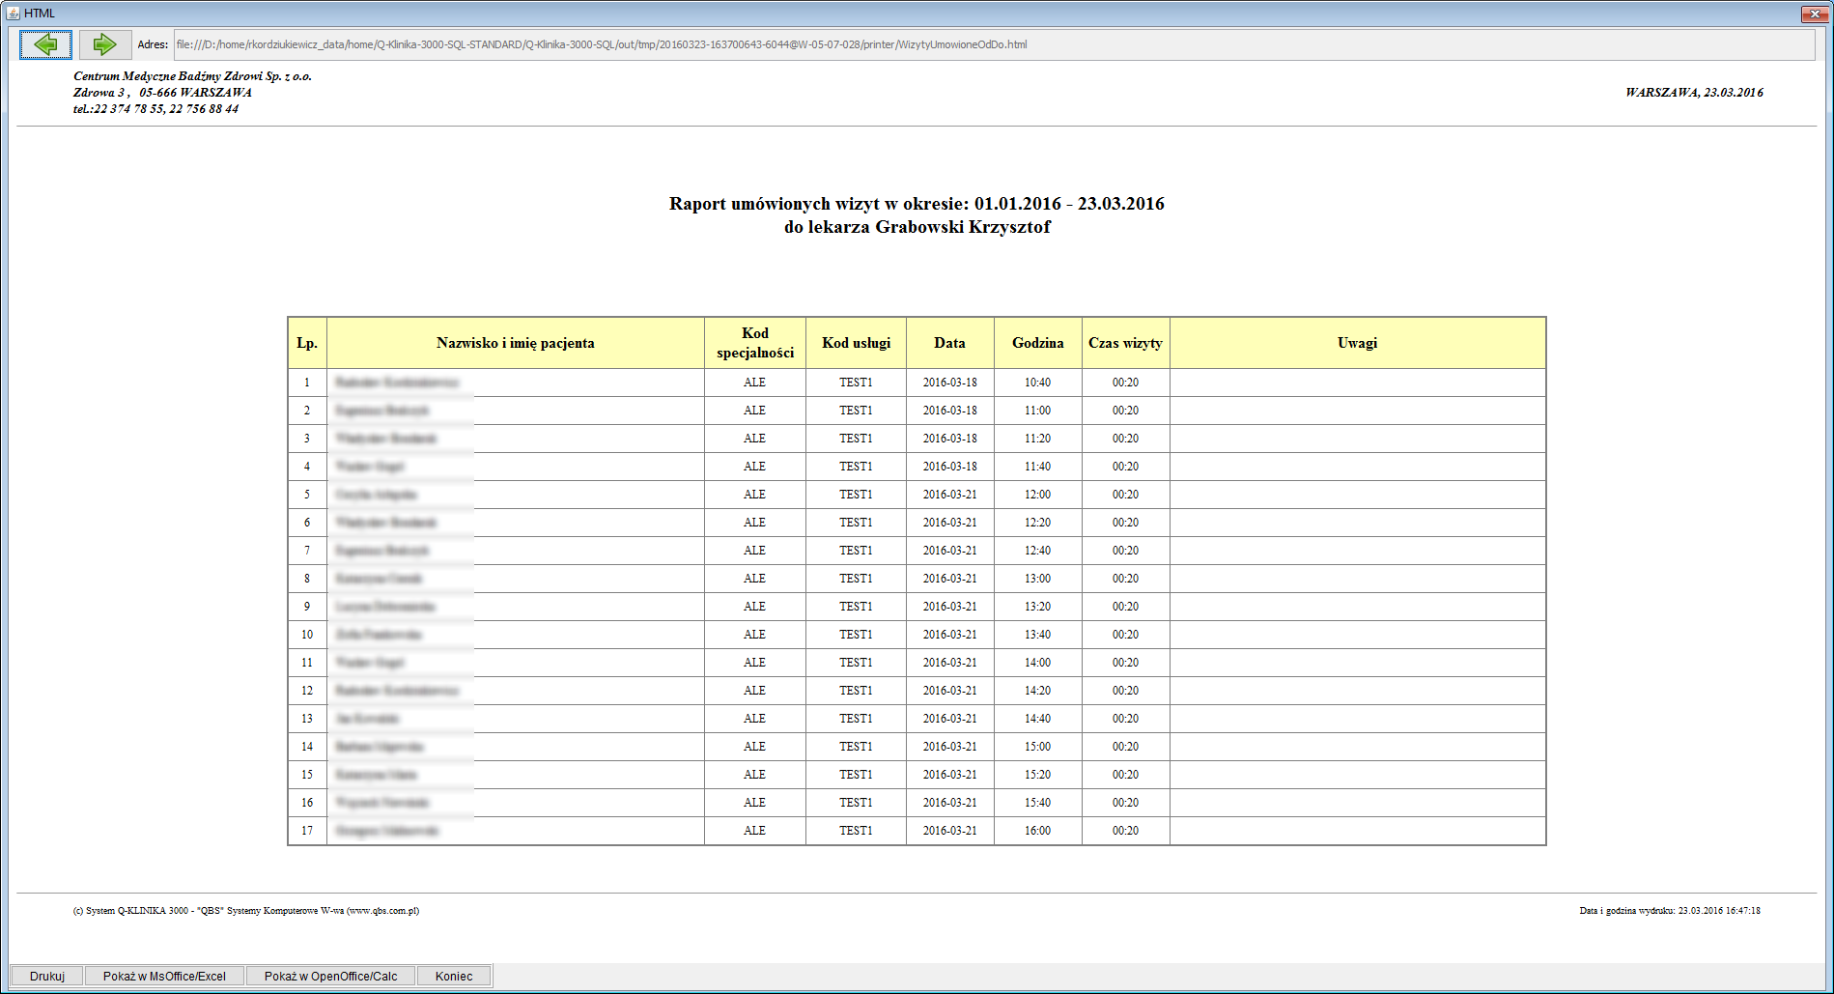Open report via Pokaż w OpenOffice/Calc
The height and width of the screenshot is (994, 1834).
point(330,976)
